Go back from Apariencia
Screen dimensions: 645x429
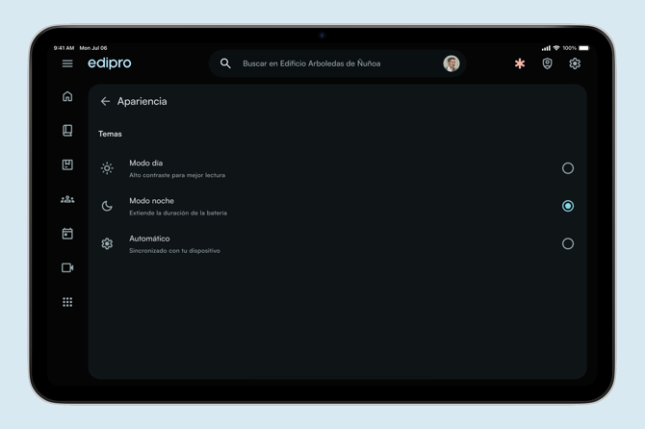(105, 101)
